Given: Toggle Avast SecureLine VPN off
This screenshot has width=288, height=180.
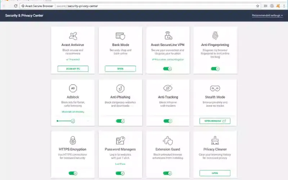Looking at the screenshot, I should (167, 69).
